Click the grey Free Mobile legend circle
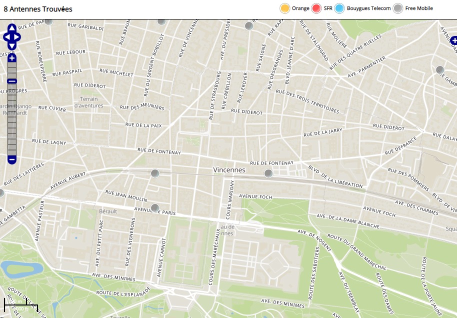The width and height of the screenshot is (457, 318). (x=398, y=8)
